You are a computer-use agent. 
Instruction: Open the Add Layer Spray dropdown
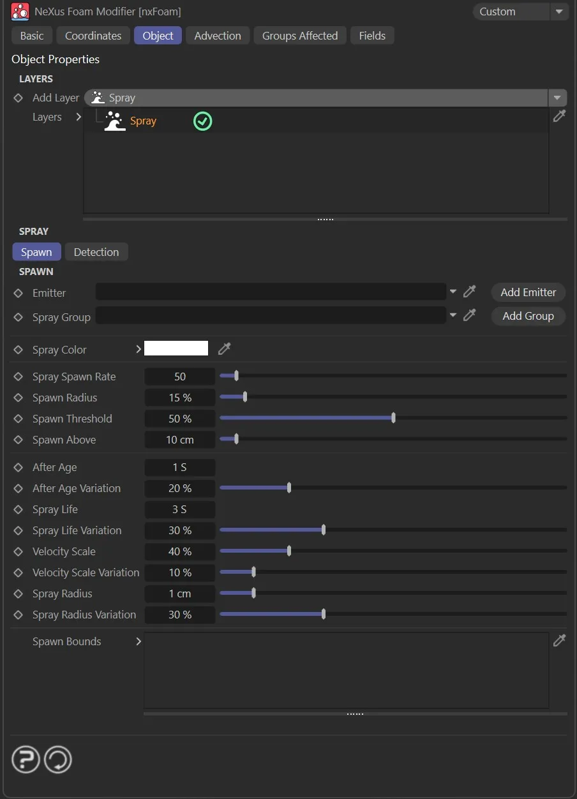click(557, 98)
